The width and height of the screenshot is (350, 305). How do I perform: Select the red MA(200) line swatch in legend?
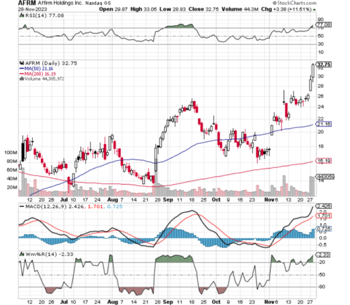(22, 74)
